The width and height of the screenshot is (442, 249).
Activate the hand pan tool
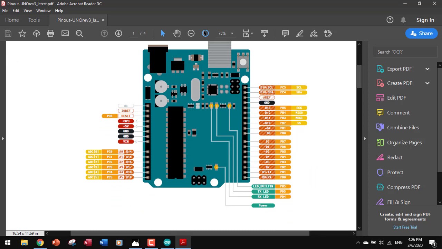coord(177,34)
